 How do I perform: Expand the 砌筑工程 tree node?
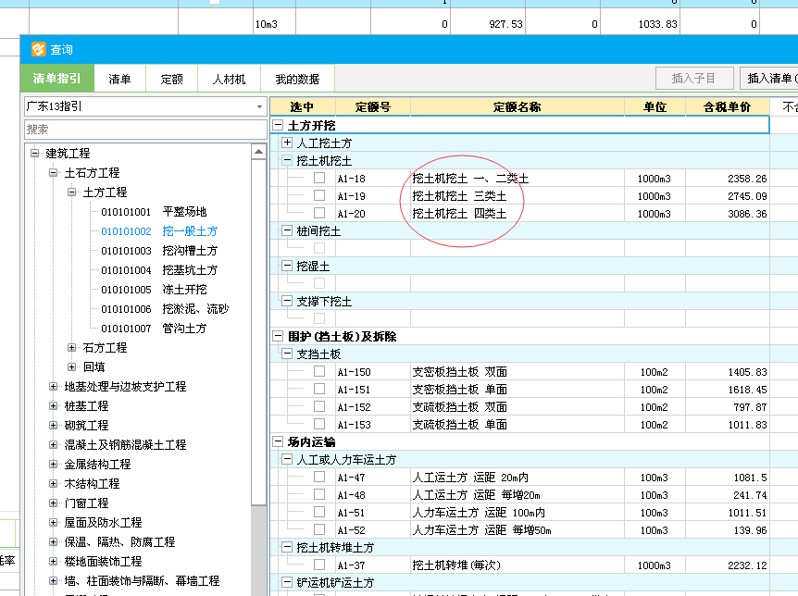(53, 425)
